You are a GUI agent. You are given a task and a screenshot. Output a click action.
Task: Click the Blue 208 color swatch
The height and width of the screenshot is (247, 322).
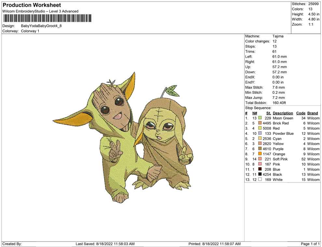tap(260, 169)
